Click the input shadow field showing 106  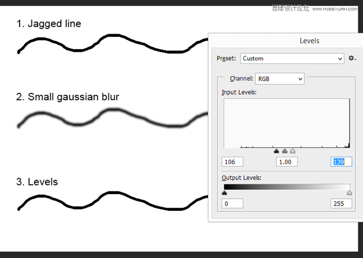(232, 162)
